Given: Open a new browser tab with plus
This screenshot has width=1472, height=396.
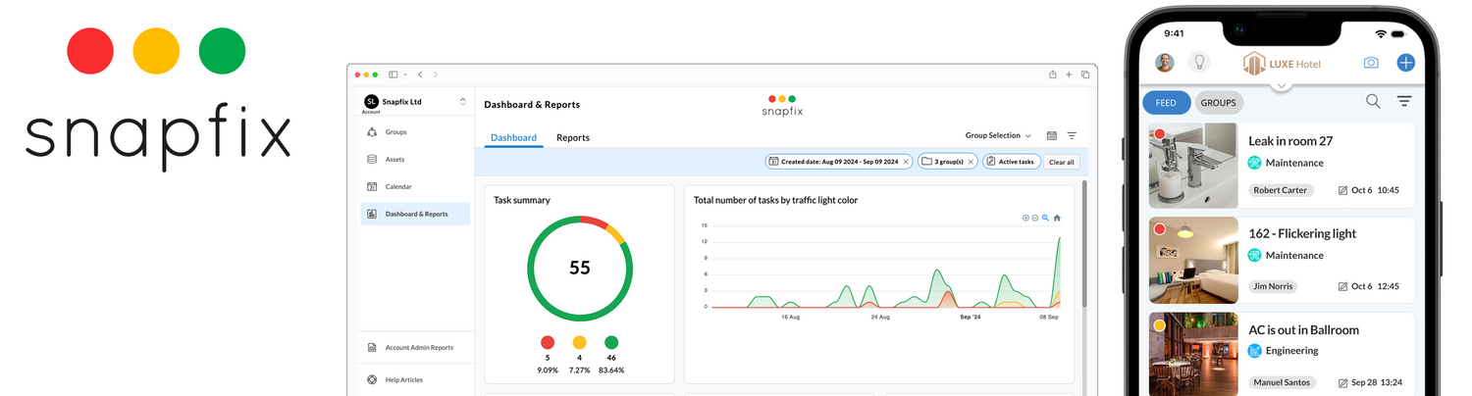Looking at the screenshot, I should (x=1069, y=74).
